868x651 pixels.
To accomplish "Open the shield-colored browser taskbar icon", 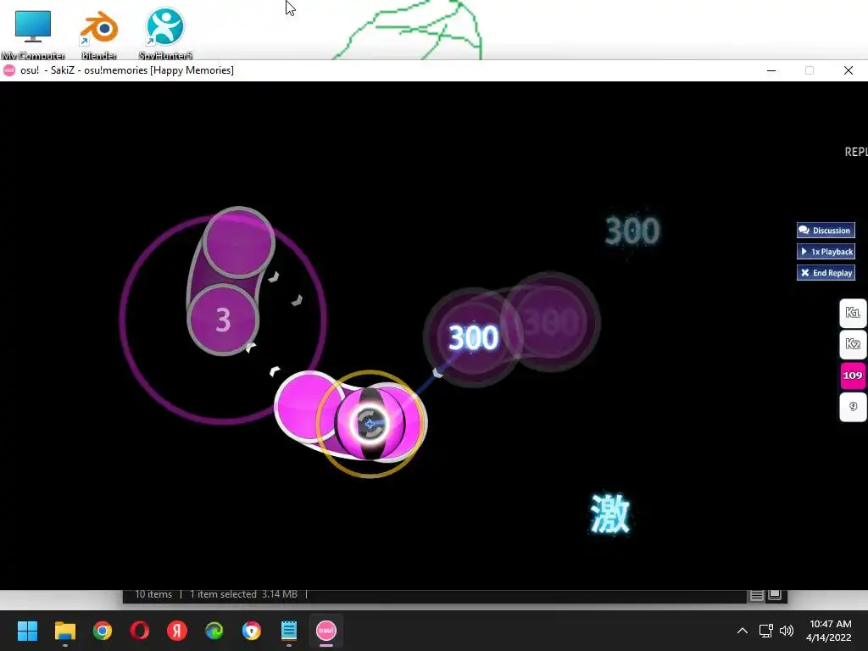I will 251,631.
